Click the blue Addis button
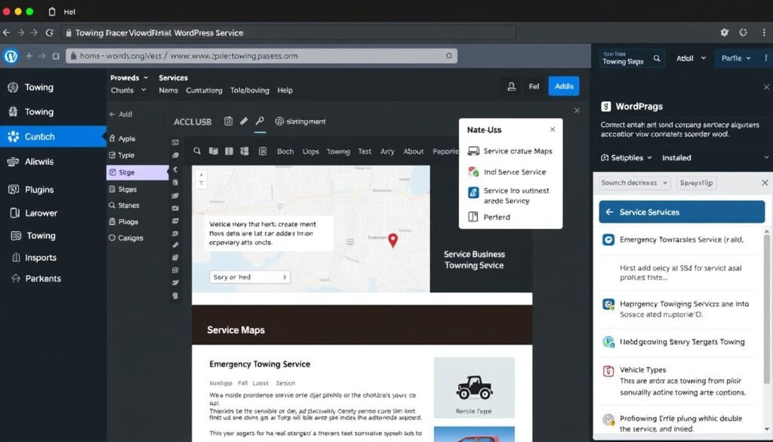 click(x=564, y=85)
